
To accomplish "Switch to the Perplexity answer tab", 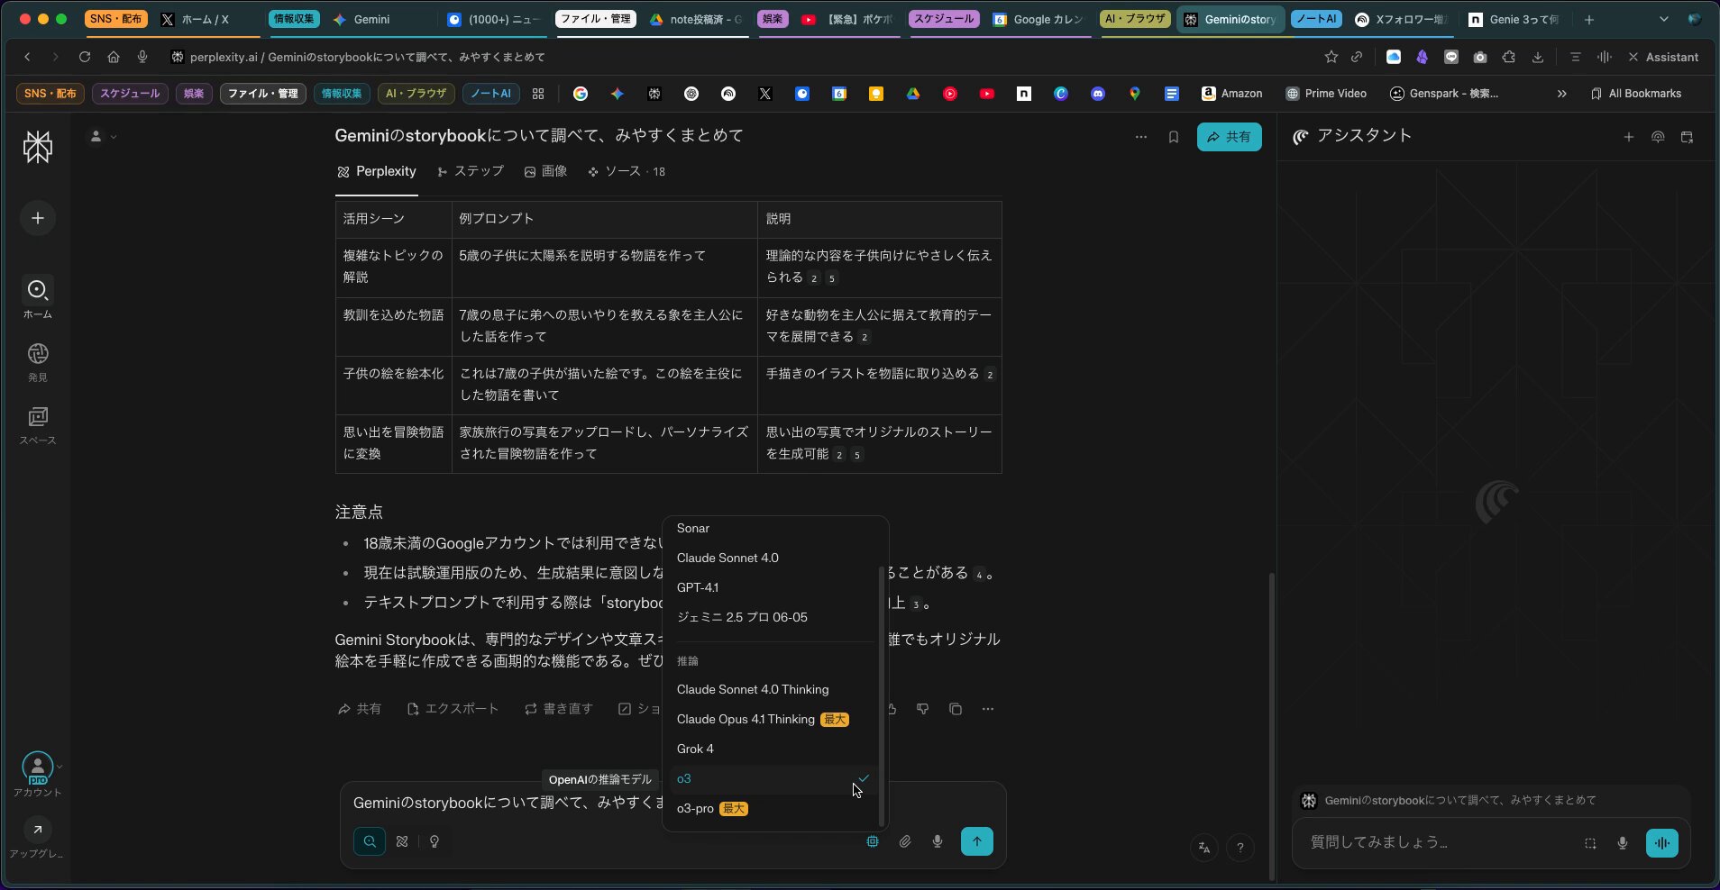I will pos(376,171).
